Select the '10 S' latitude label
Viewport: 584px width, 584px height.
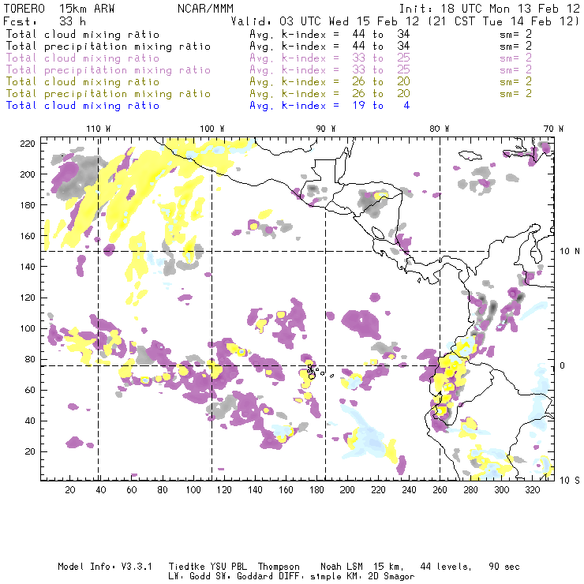[x=570, y=481]
